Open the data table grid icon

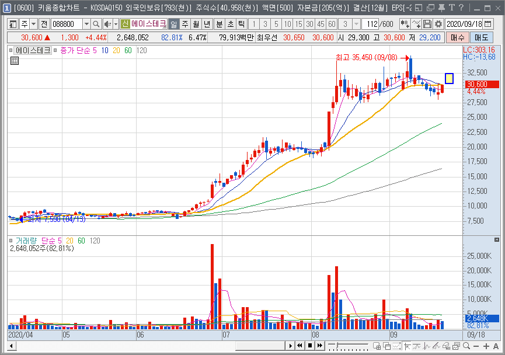click(x=15, y=61)
